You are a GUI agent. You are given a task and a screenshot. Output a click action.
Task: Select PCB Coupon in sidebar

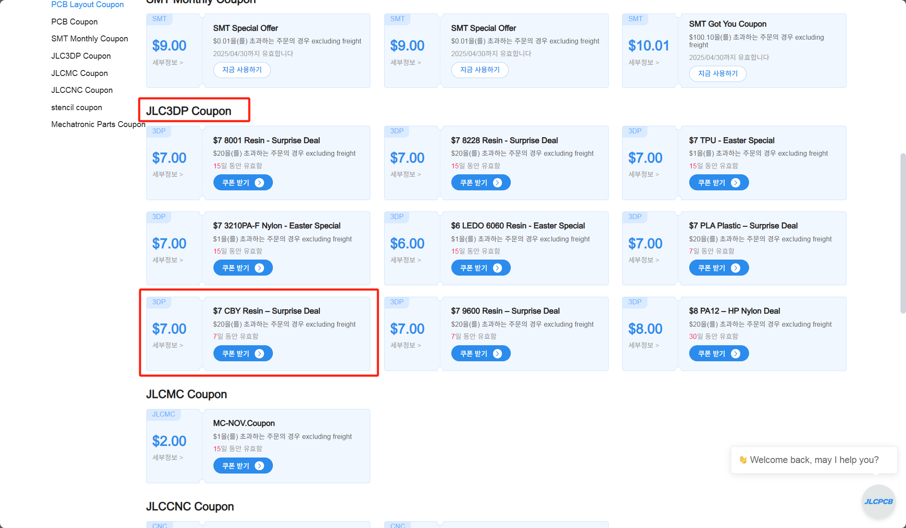74,22
